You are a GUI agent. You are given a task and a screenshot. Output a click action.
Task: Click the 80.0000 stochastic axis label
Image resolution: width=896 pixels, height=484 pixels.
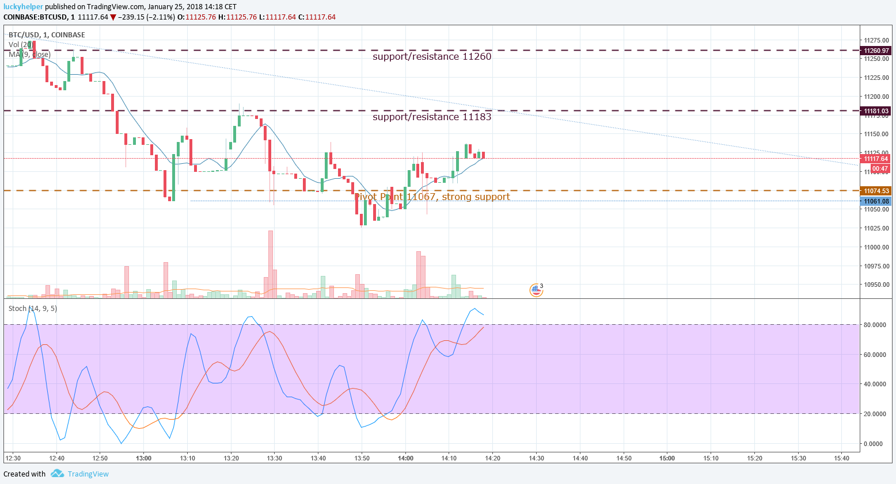pyautogui.click(x=875, y=325)
